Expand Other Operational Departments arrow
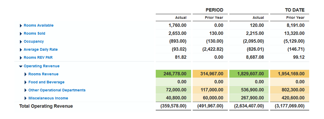The height and width of the screenshot is (119, 324). point(25,90)
